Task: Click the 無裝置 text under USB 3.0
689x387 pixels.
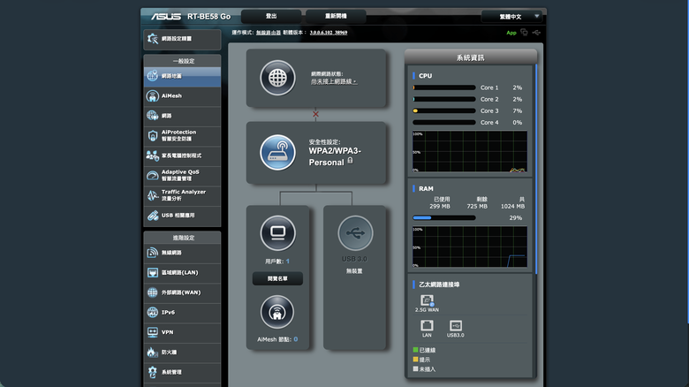Action: (x=354, y=271)
